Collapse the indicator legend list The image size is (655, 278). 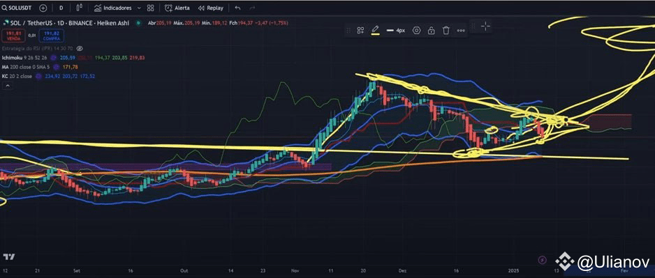[x=8, y=86]
